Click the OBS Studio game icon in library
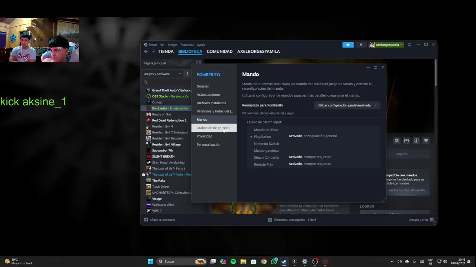476x267 pixels. (149, 96)
